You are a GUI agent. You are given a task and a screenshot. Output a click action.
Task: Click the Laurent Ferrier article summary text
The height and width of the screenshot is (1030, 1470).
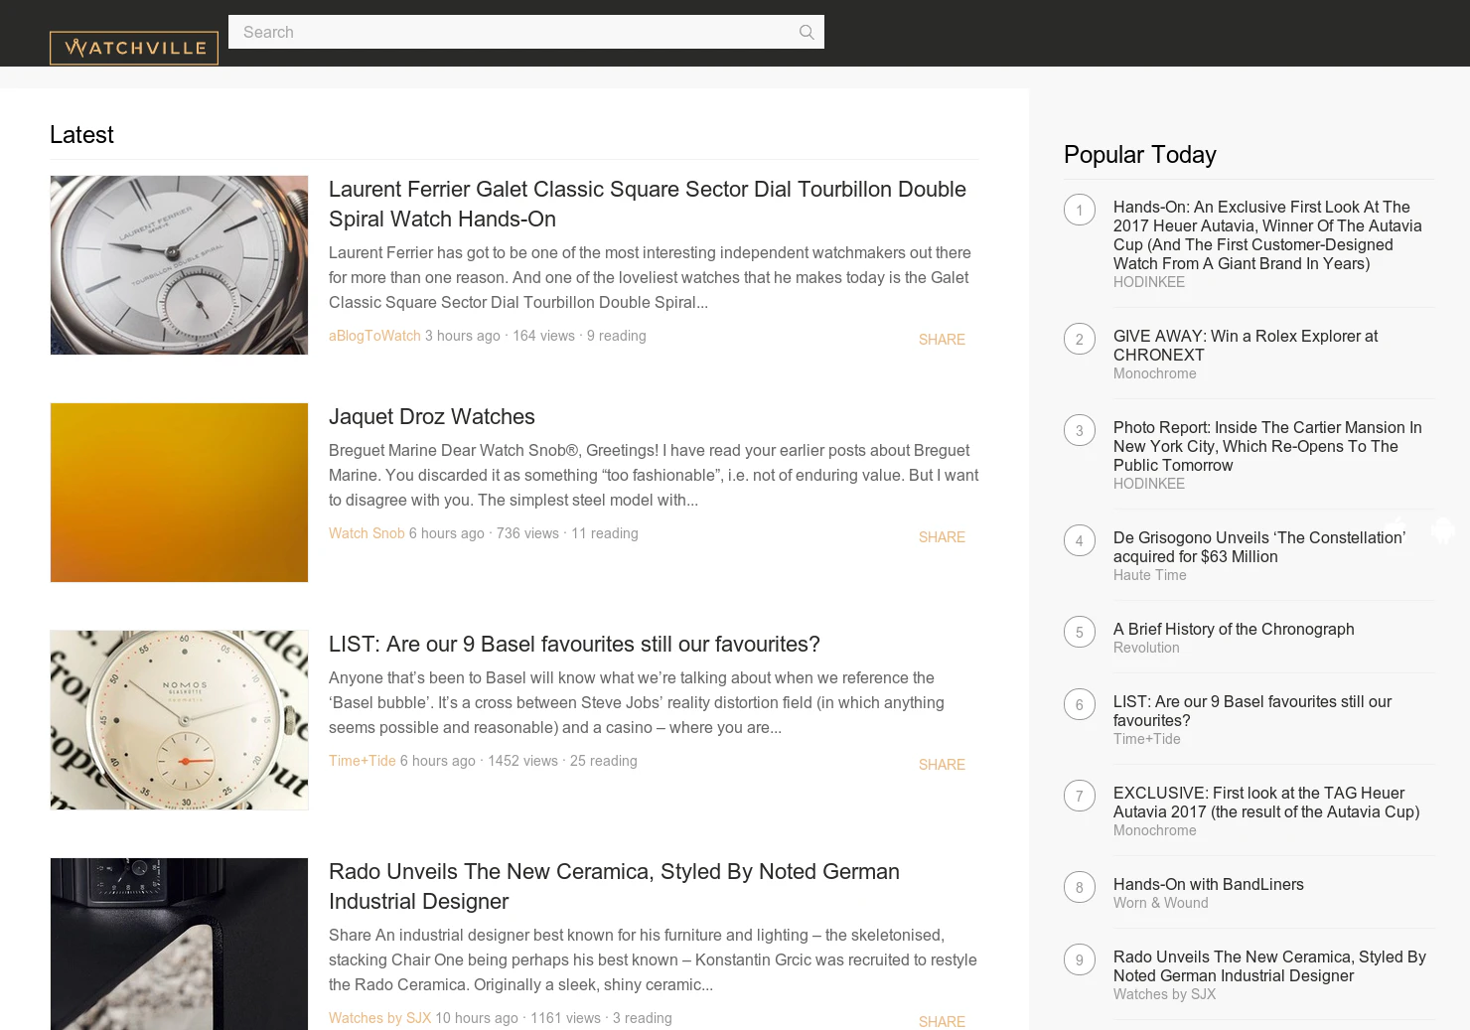(x=650, y=277)
